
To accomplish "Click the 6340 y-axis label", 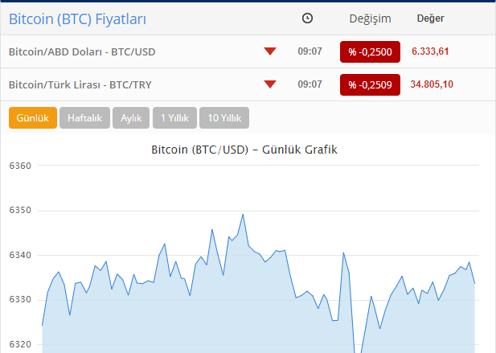I will click(x=20, y=255).
